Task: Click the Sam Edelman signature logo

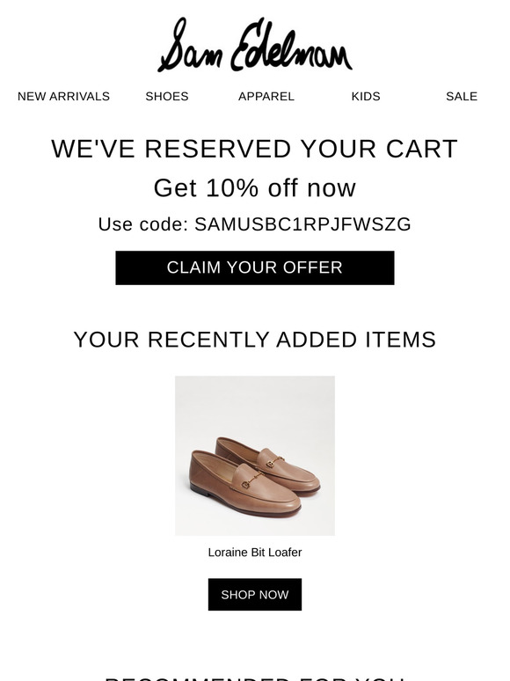Action: (255, 45)
